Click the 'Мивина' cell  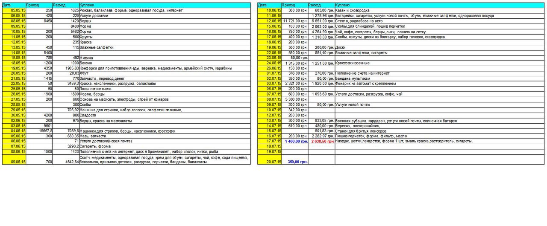(x=86, y=58)
